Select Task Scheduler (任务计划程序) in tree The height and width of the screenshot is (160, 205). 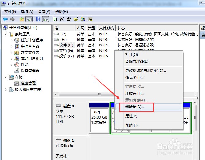[x=32, y=40]
